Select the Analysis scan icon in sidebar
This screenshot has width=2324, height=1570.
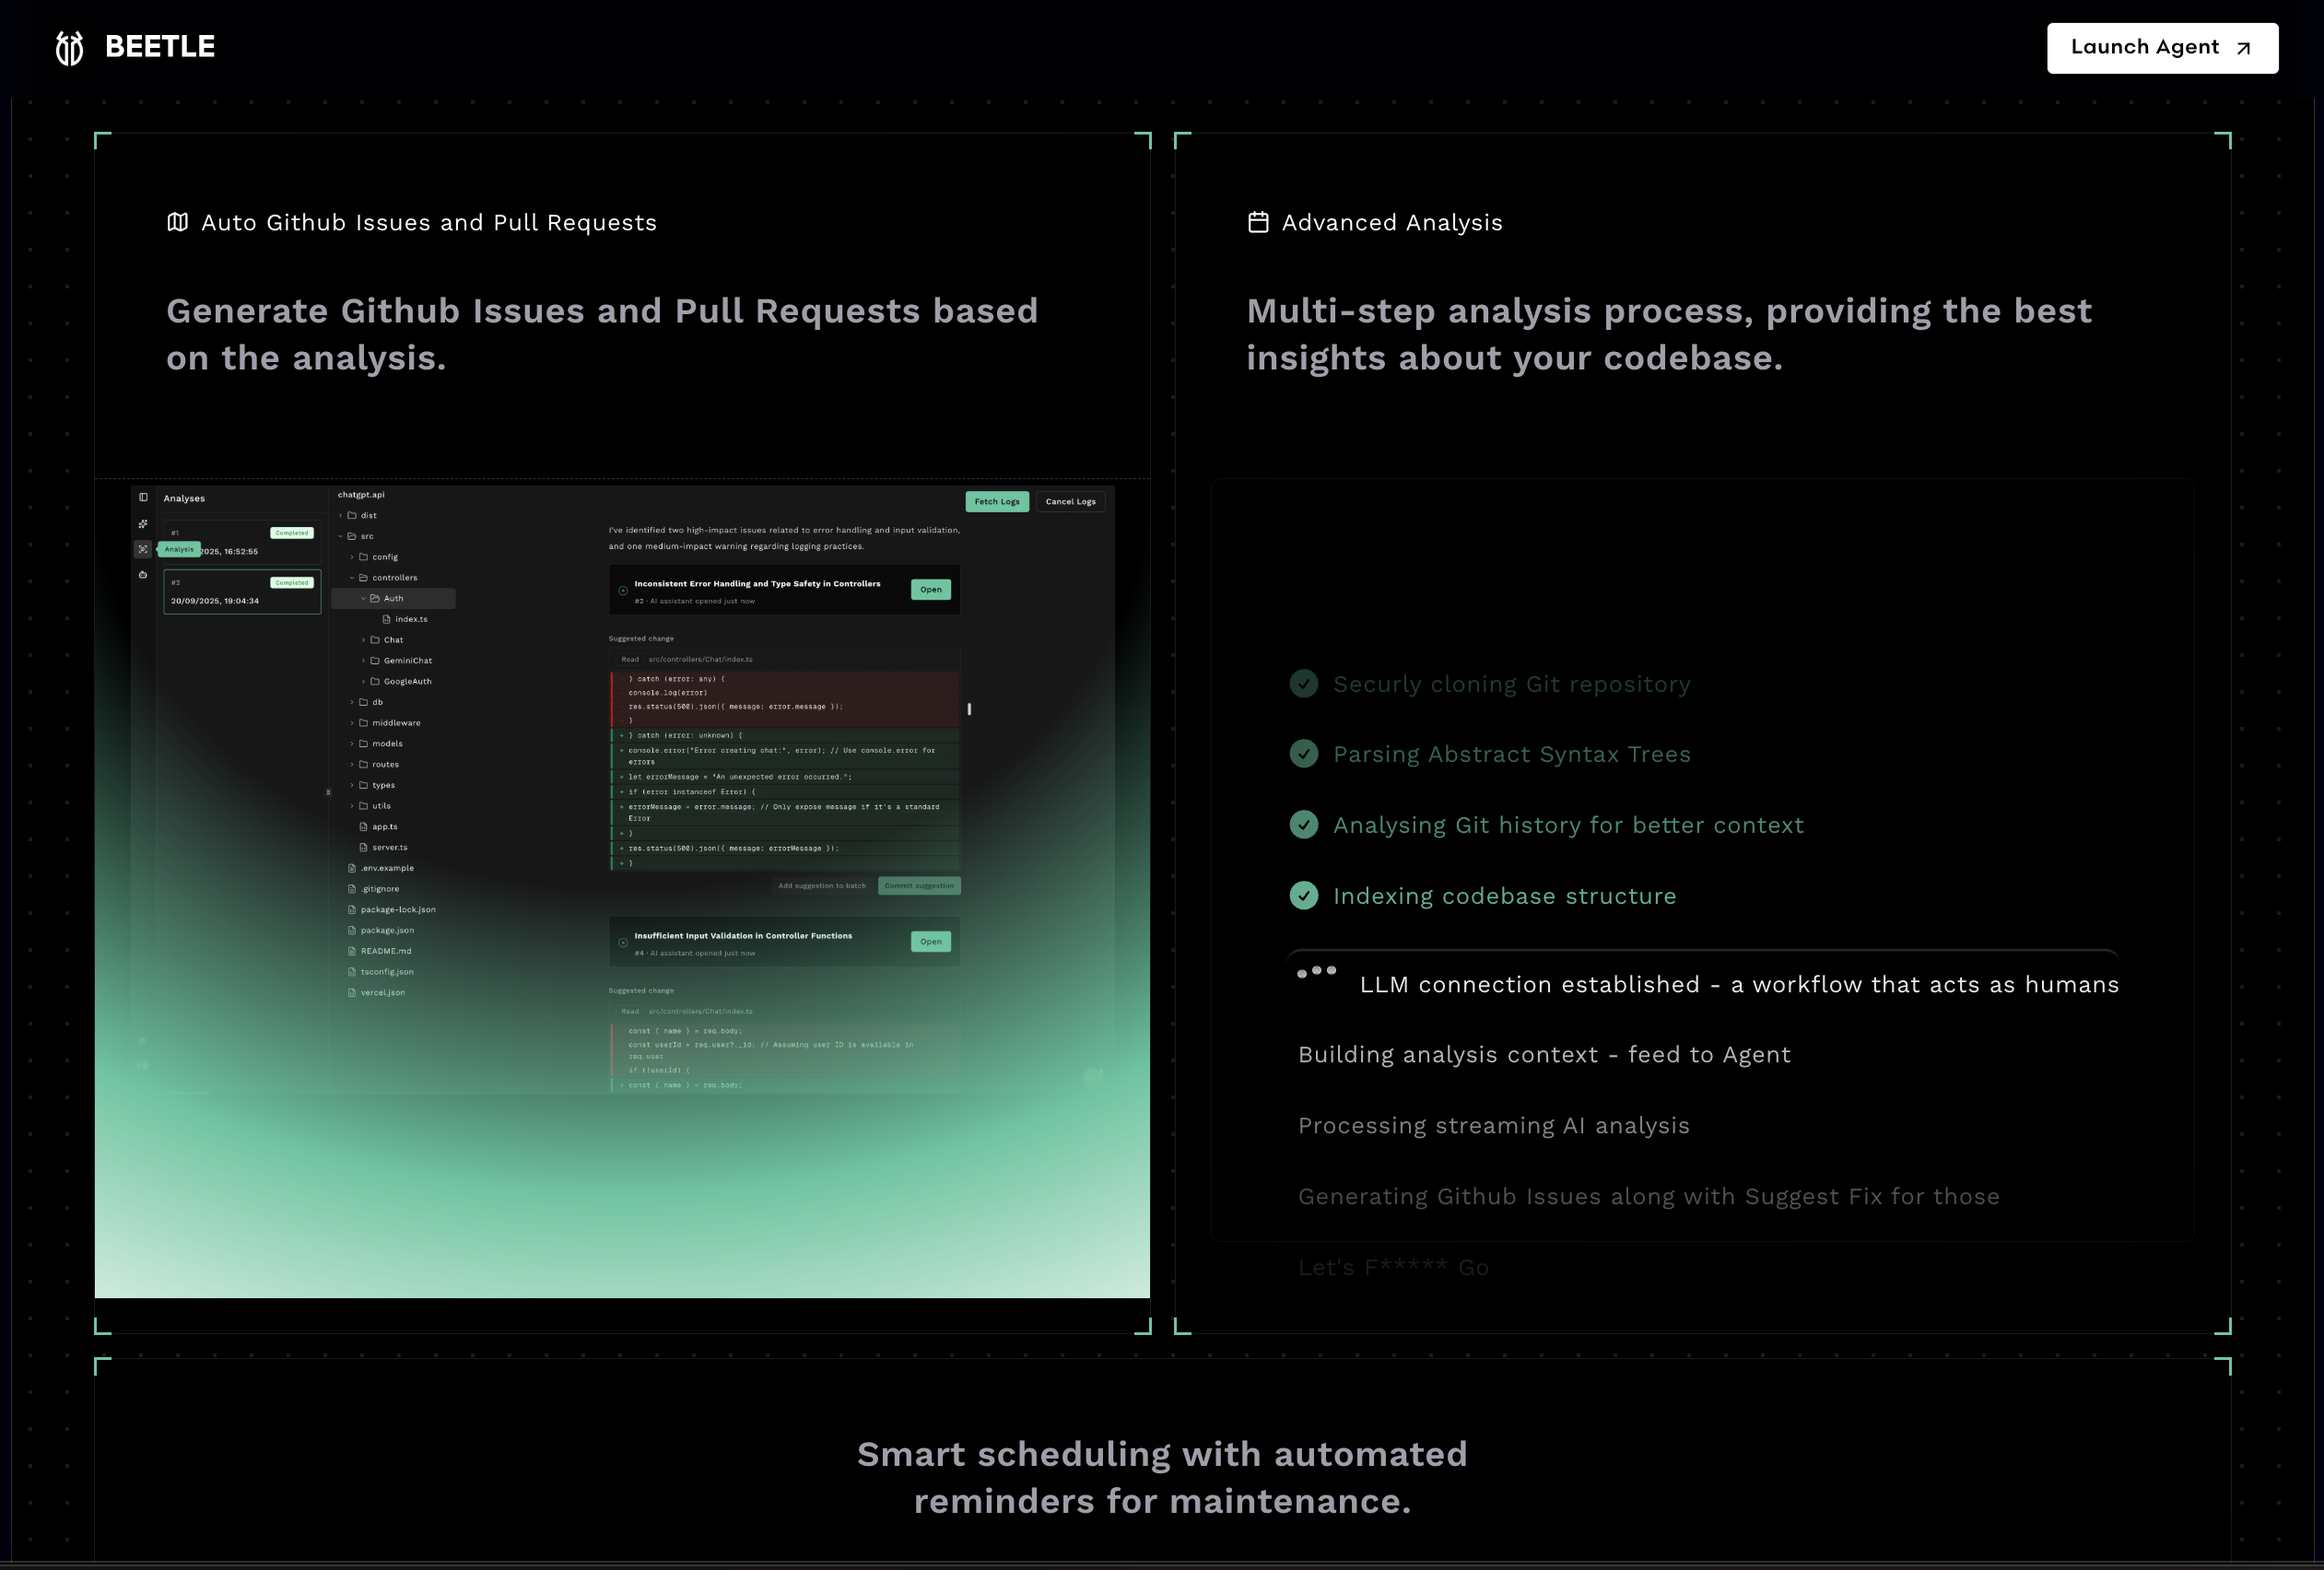pos(143,549)
